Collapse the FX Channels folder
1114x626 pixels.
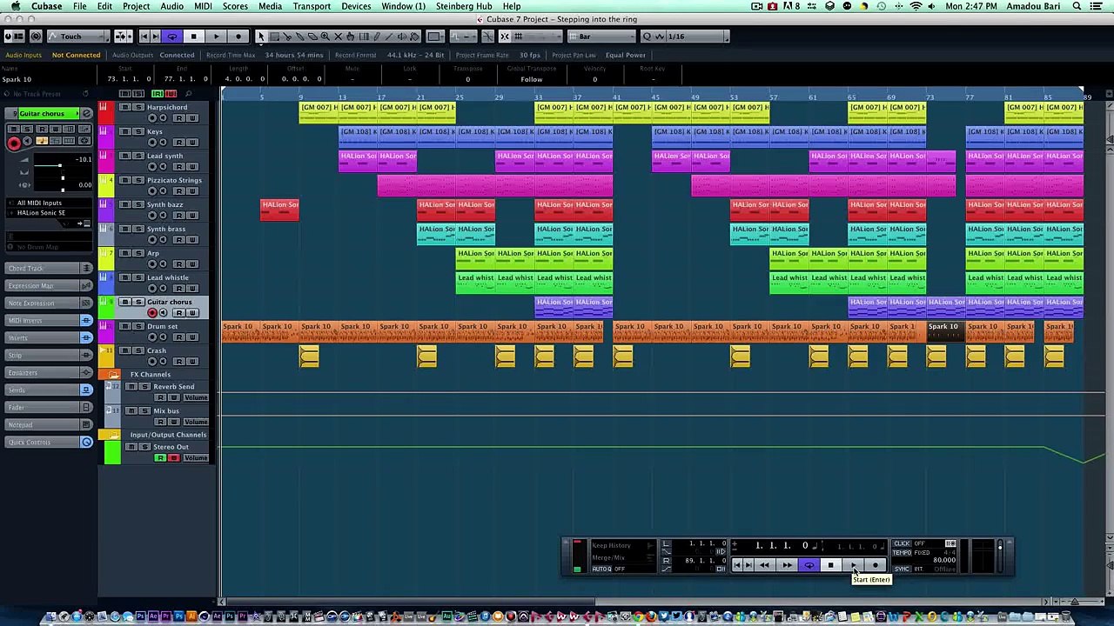(x=113, y=374)
